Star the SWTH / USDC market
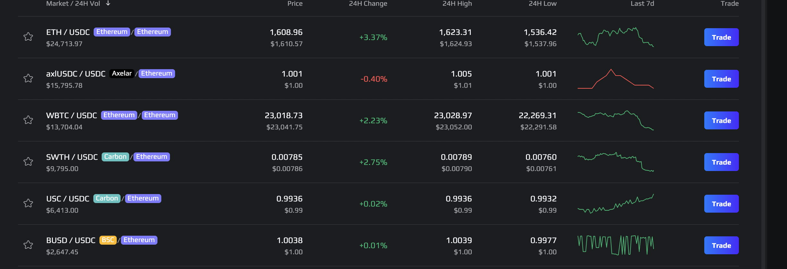787x269 pixels. [x=28, y=162]
